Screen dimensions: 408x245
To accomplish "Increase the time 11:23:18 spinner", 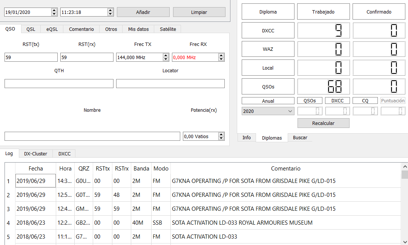I will point(110,11).
